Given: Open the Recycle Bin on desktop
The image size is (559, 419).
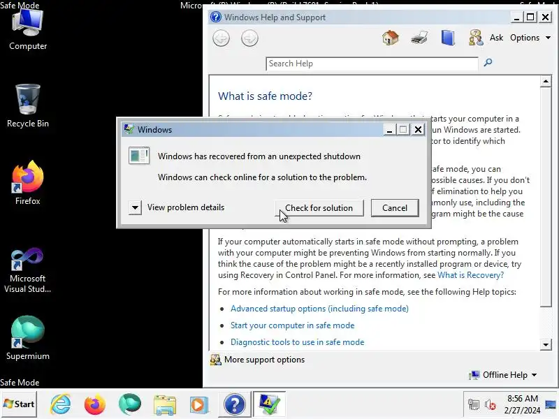Looking at the screenshot, I should (x=28, y=106).
